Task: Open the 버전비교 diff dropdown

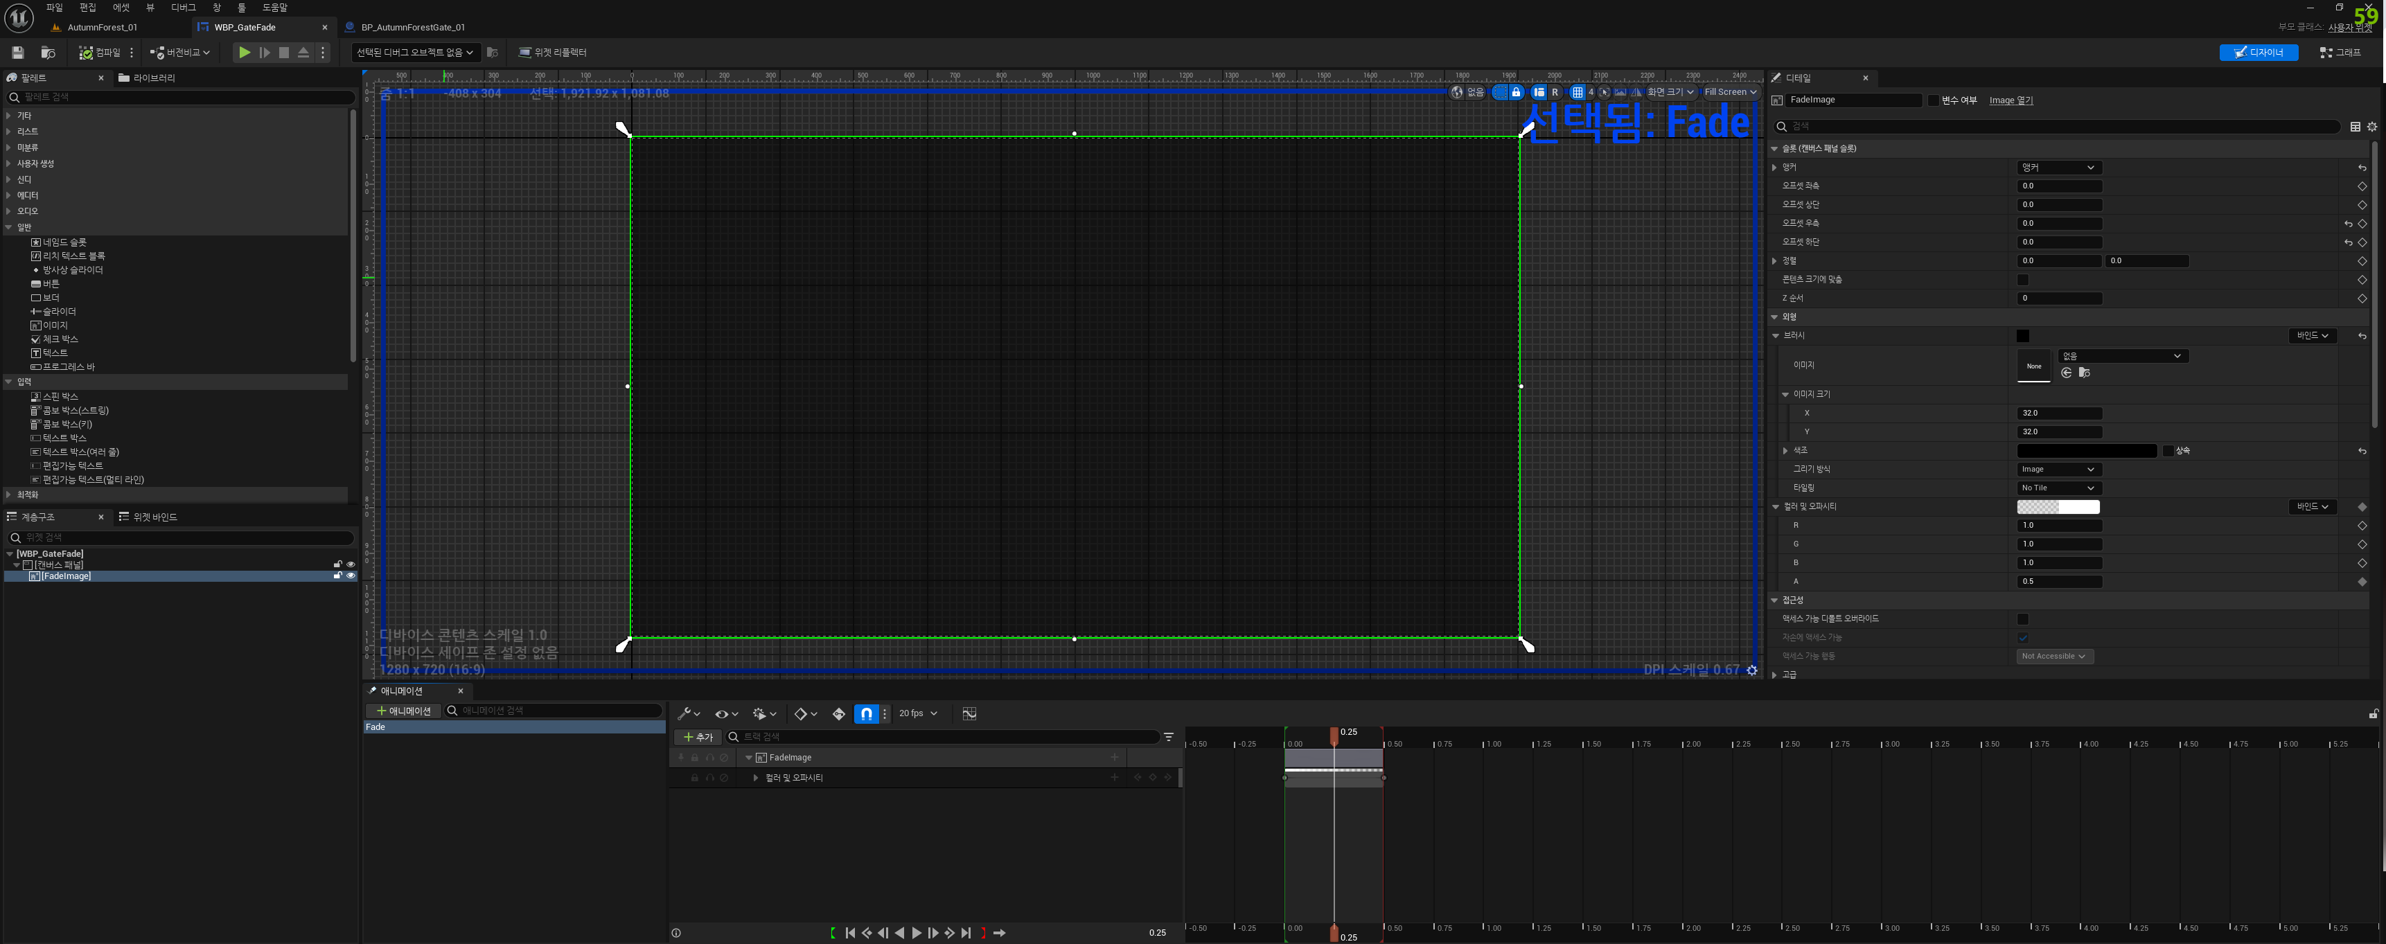Action: click(x=181, y=53)
